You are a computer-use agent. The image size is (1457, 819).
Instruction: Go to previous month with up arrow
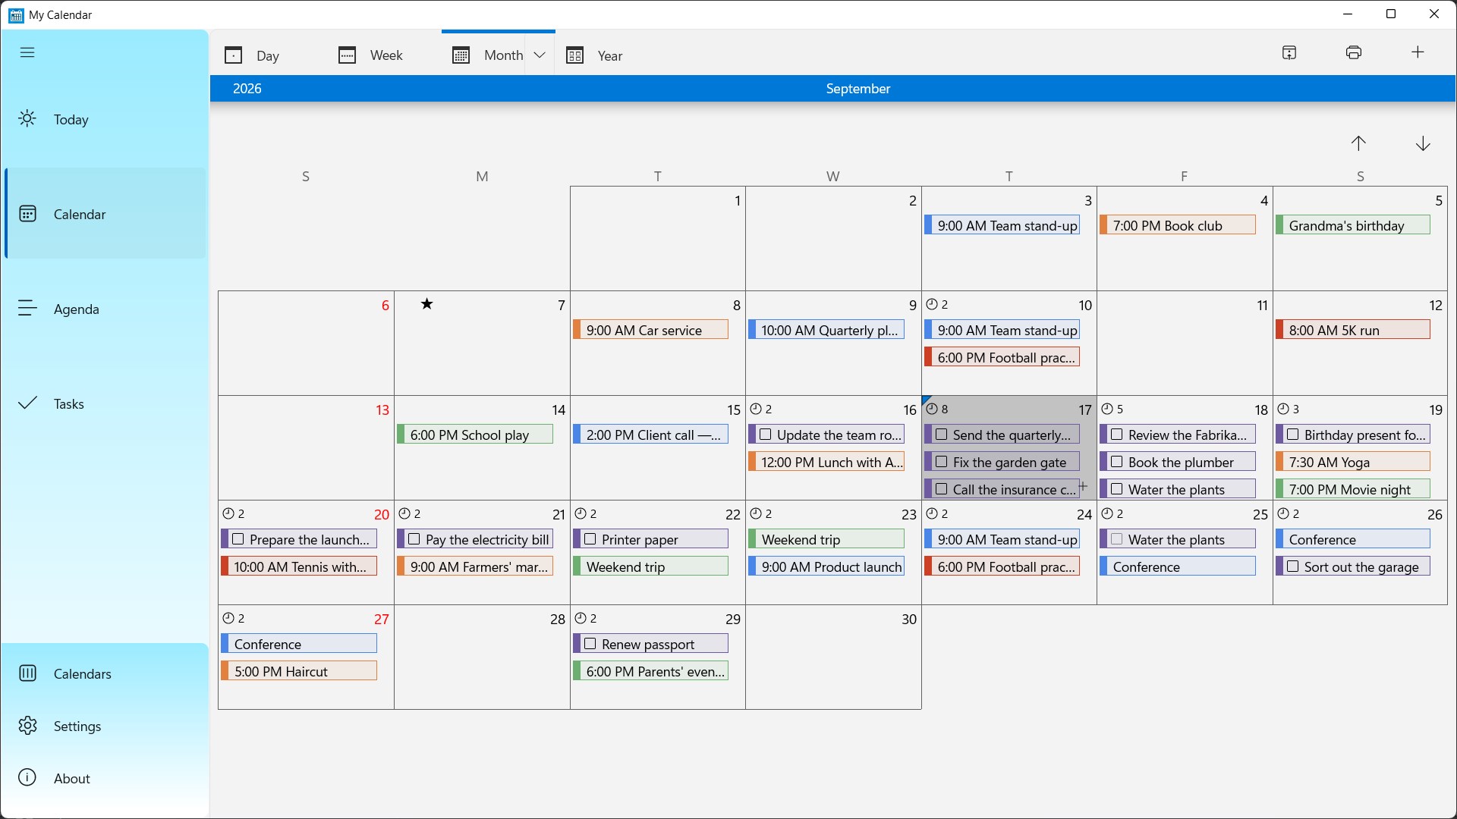pyautogui.click(x=1358, y=143)
